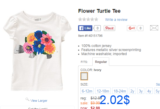Choose the 3y size option
Image resolution: width=160 pixels, height=109 pixels.
point(141,91)
